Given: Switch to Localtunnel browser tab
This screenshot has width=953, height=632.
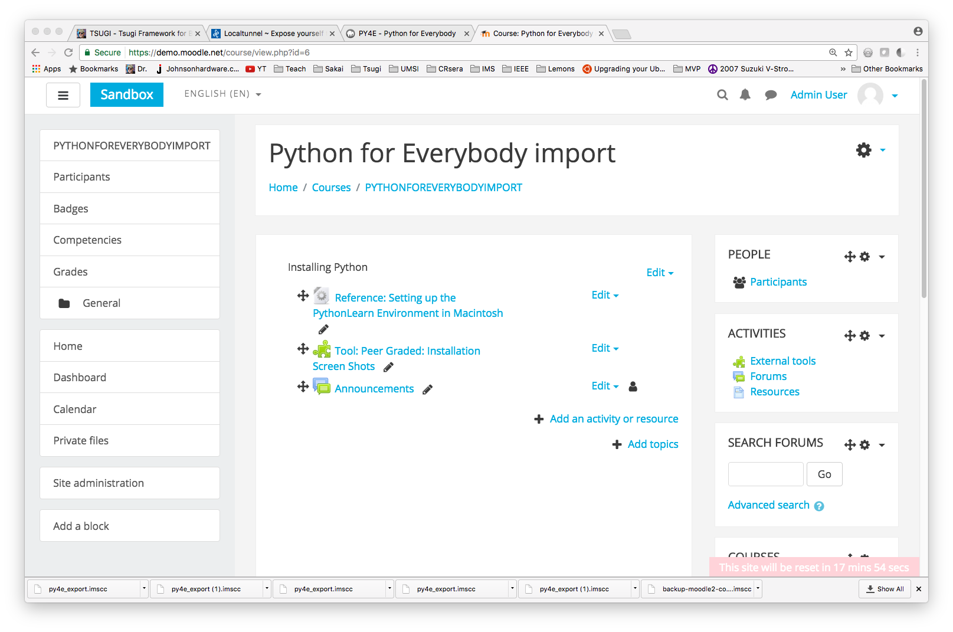Looking at the screenshot, I should [273, 34].
